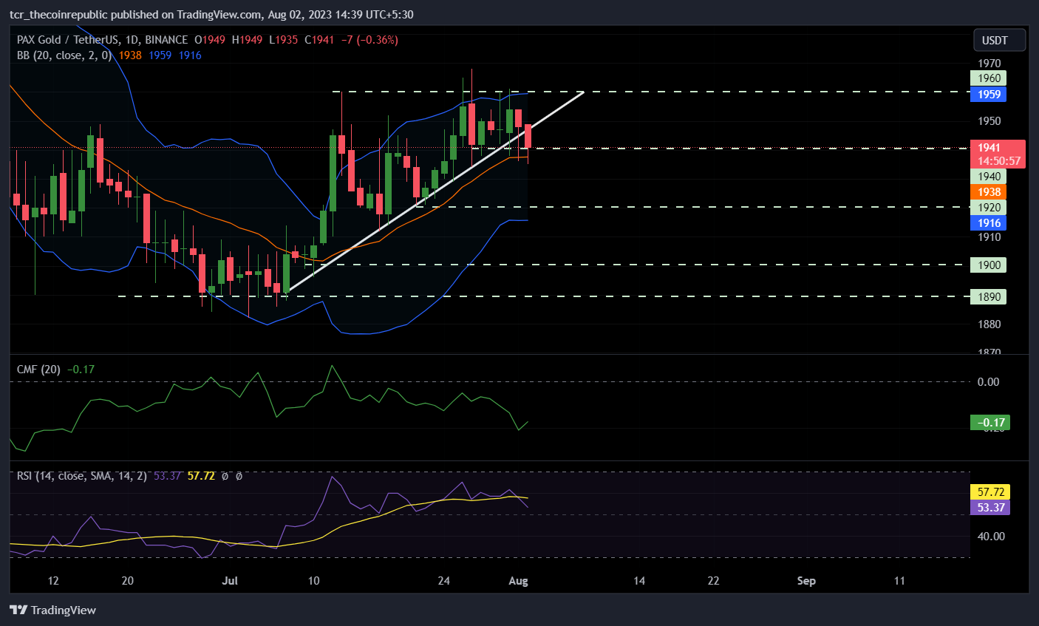This screenshot has width=1039, height=626.
Task: Click the 1890 support level label
Action: [x=989, y=297]
